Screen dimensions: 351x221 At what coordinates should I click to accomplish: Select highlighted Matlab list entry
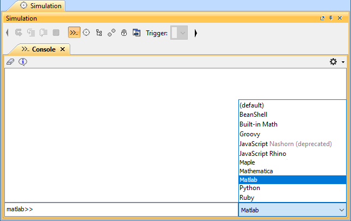point(292,180)
